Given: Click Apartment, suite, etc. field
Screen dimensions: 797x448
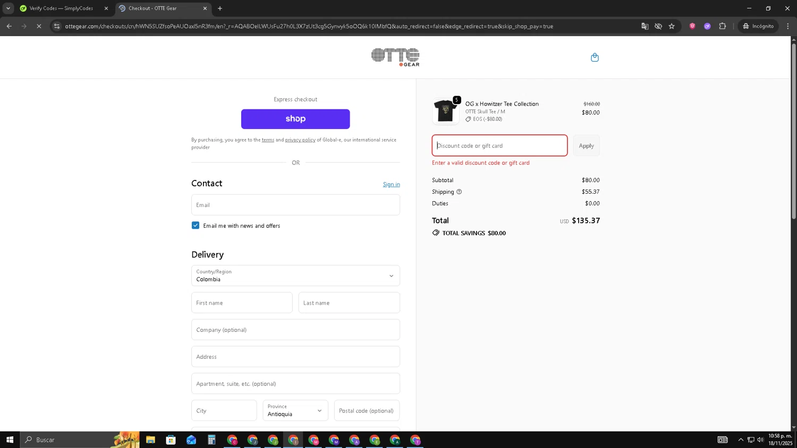Looking at the screenshot, I should (295, 383).
